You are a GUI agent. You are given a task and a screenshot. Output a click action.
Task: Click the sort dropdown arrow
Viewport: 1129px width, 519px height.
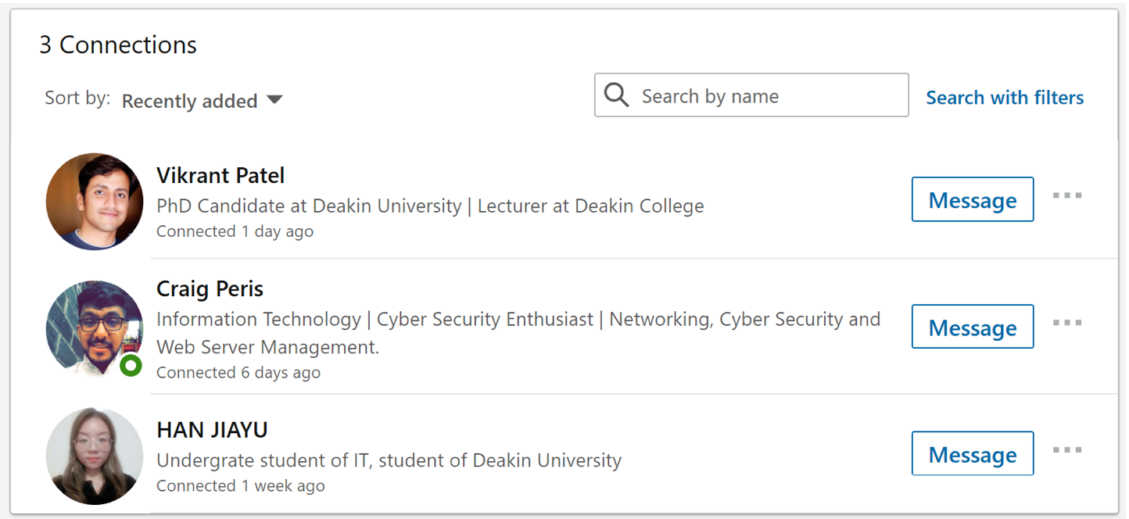coord(274,100)
